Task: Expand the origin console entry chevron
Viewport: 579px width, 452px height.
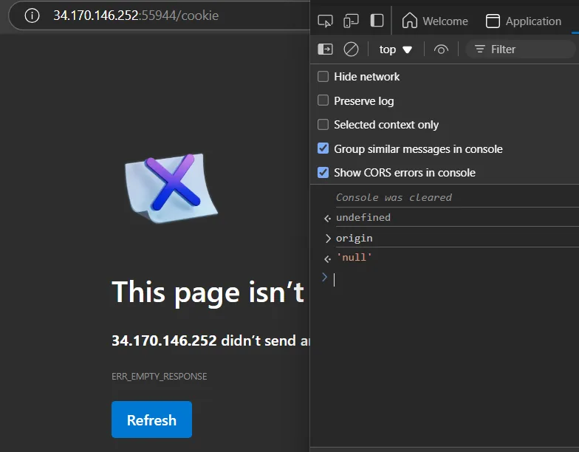Action: [328, 239]
